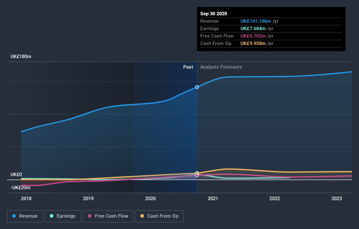Click the Earnings row label in tooltip
359x229 pixels.
(x=209, y=28)
